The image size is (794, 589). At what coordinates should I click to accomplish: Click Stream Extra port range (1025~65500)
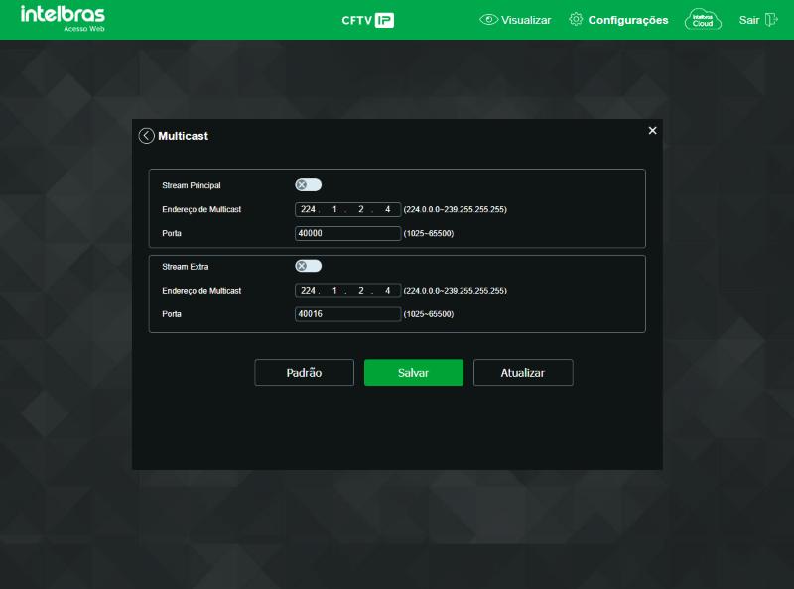(x=429, y=314)
